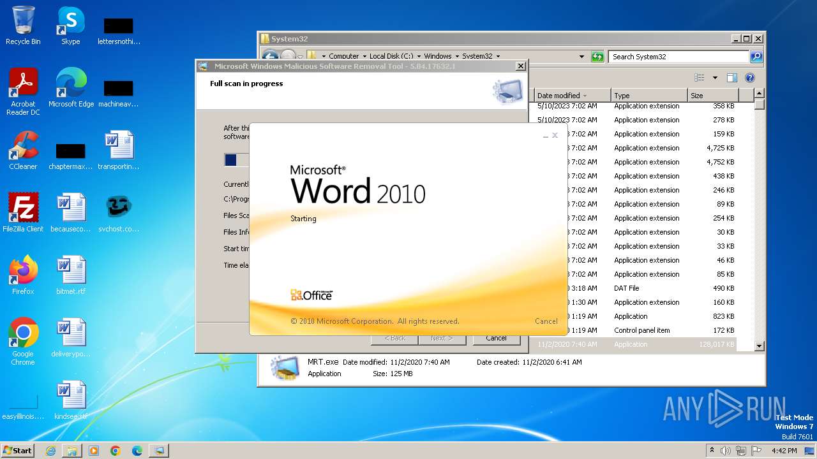Expand the Windows breadcrumb dropdown arrow
Image resolution: width=817 pixels, height=459 pixels.
(458, 56)
